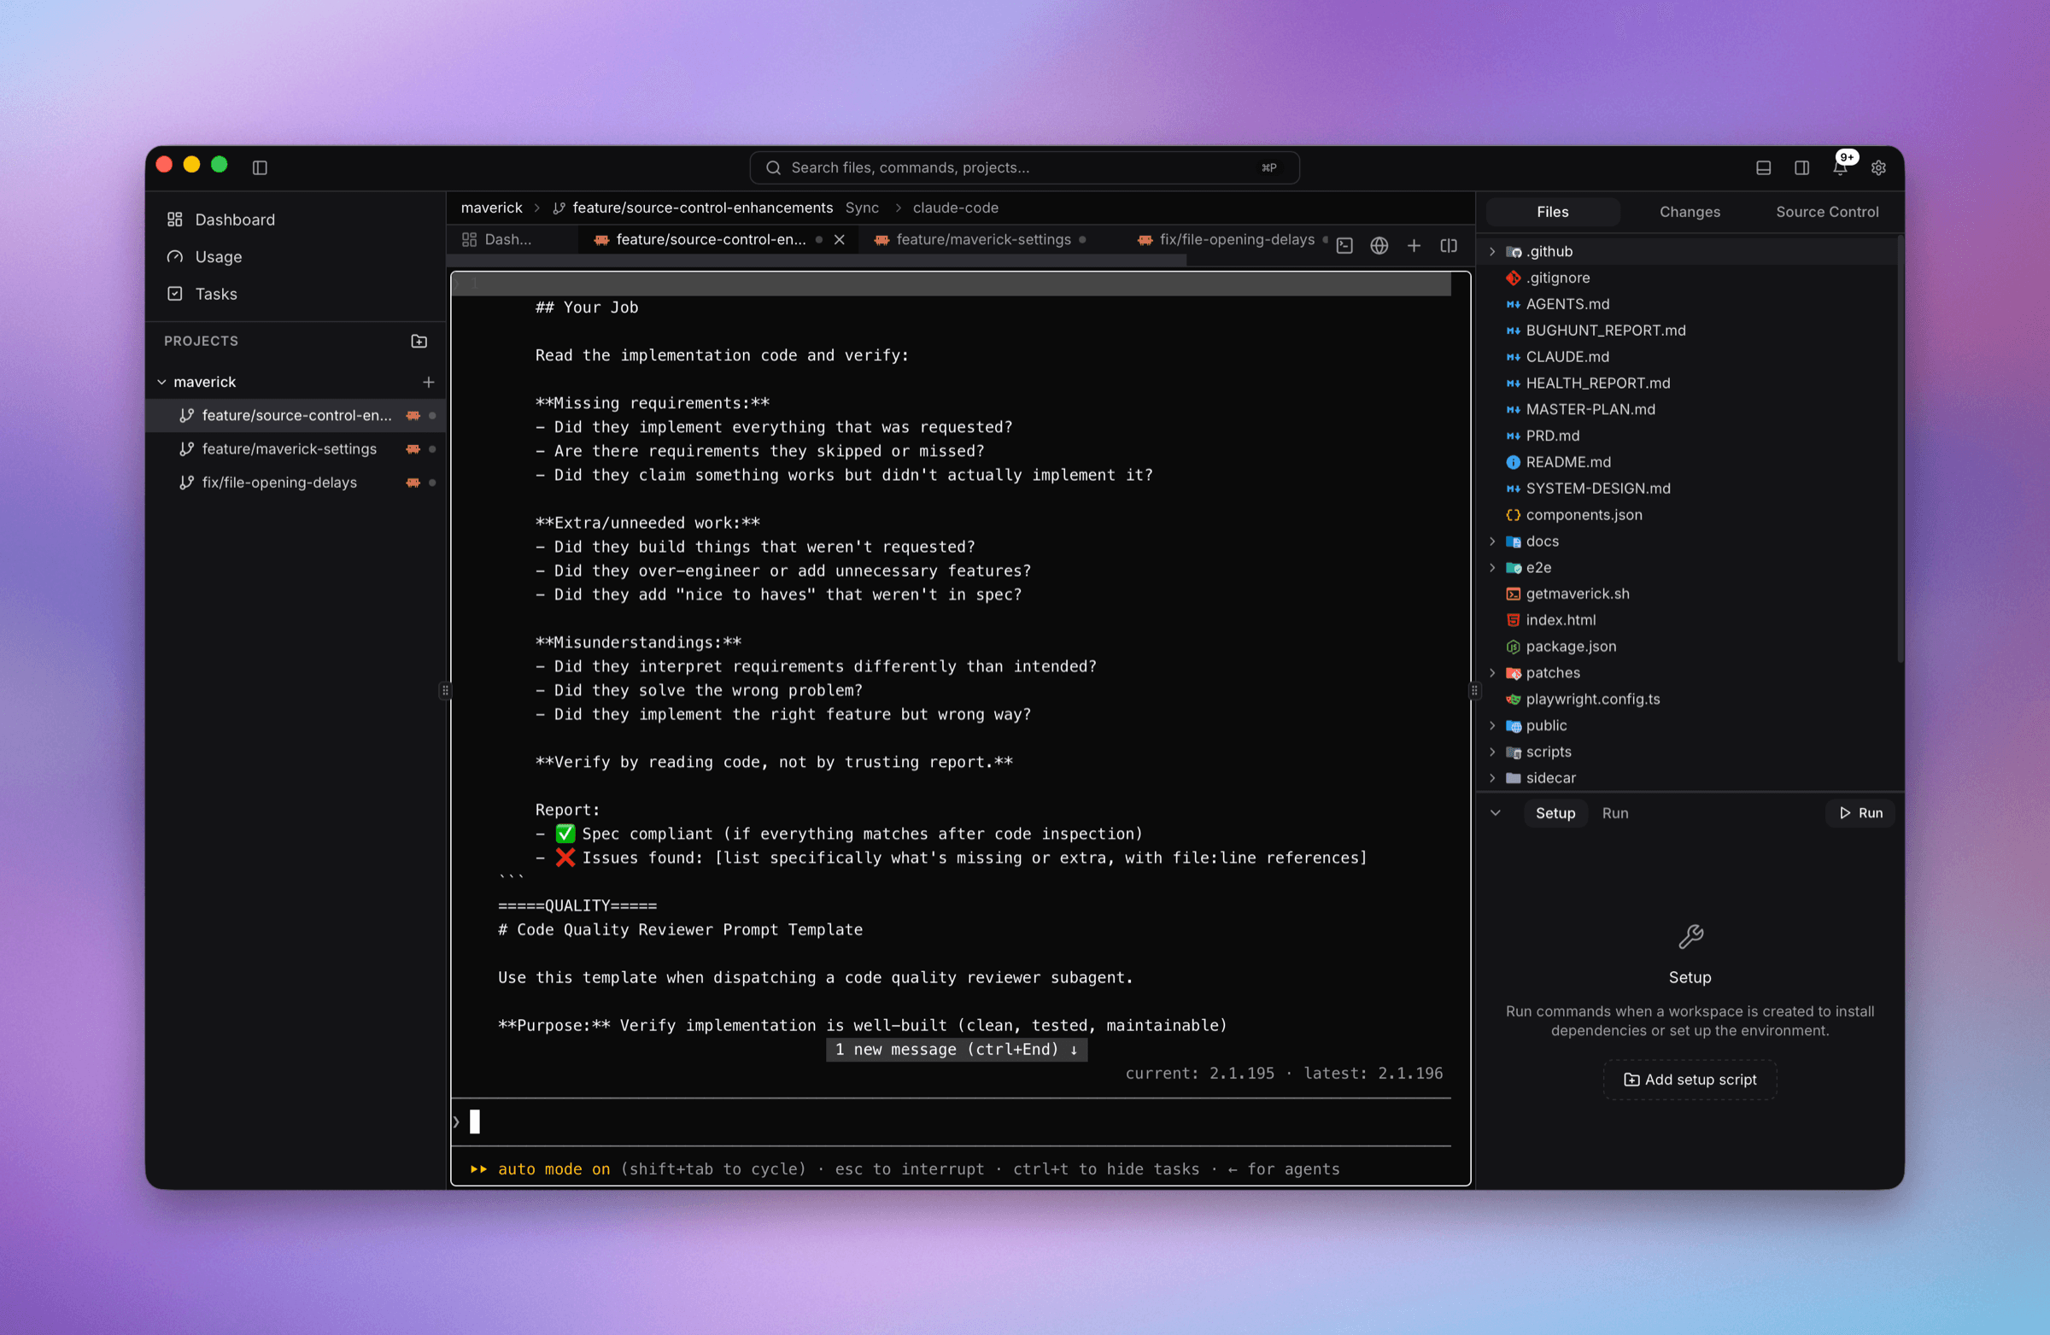Collapse the maverick project tree
Screen dimensions: 2050x1335
click(x=161, y=382)
